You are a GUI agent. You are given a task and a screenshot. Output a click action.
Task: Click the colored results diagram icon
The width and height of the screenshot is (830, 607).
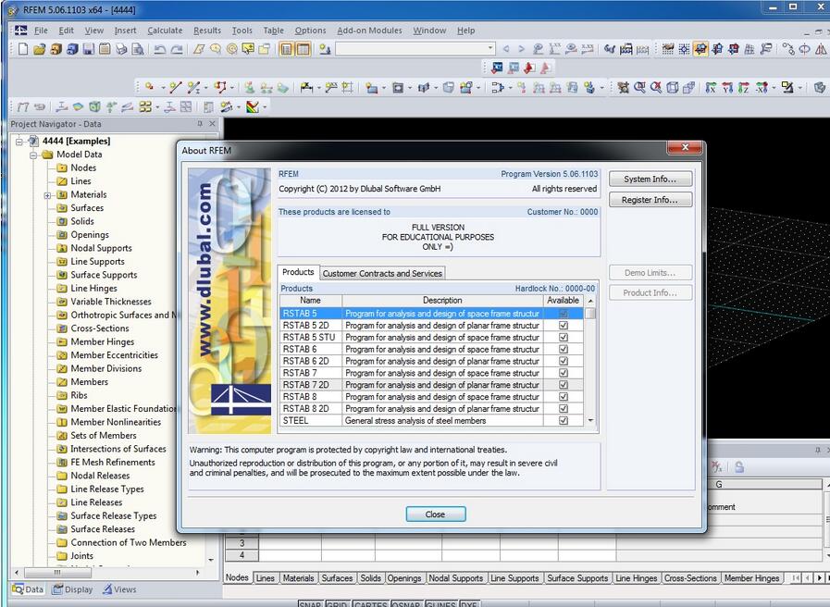click(x=253, y=107)
